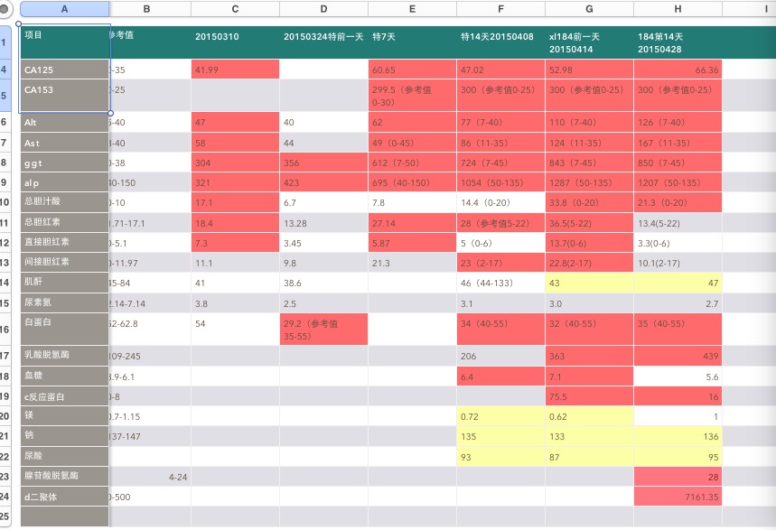Select row 1 header number
This screenshot has height=530, width=776.
pyautogui.click(x=5, y=42)
